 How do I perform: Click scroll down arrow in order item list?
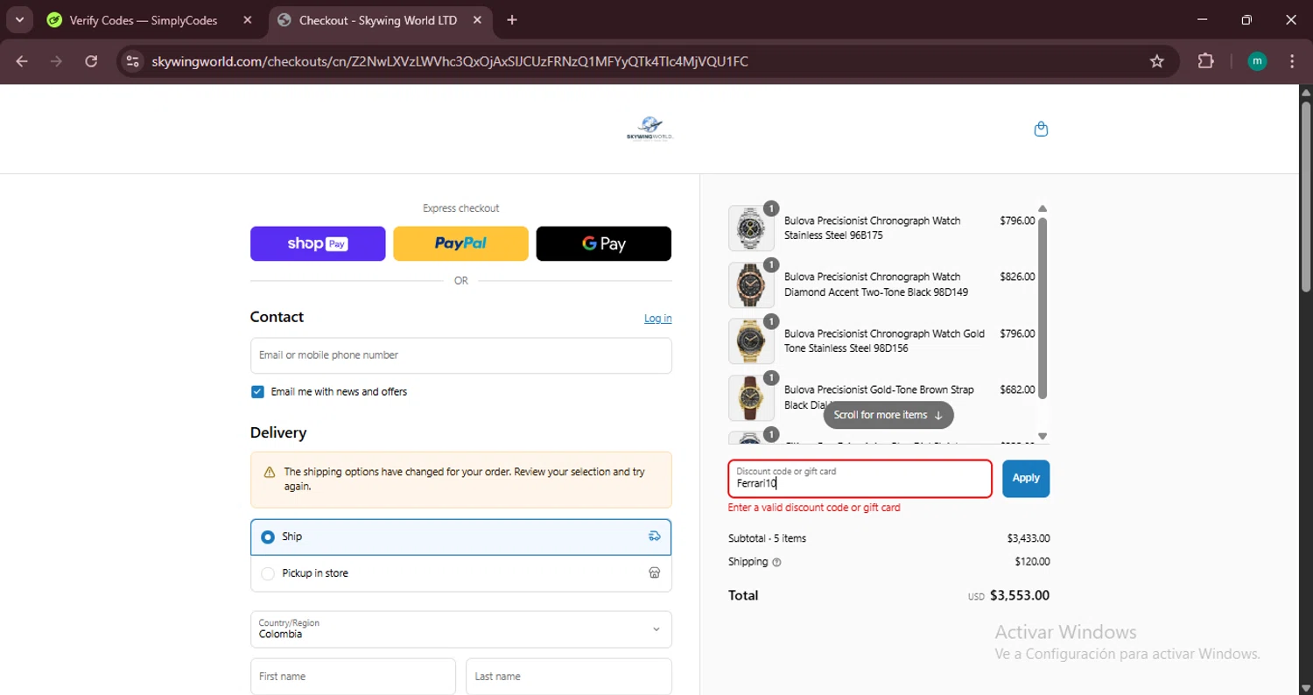(x=1043, y=436)
